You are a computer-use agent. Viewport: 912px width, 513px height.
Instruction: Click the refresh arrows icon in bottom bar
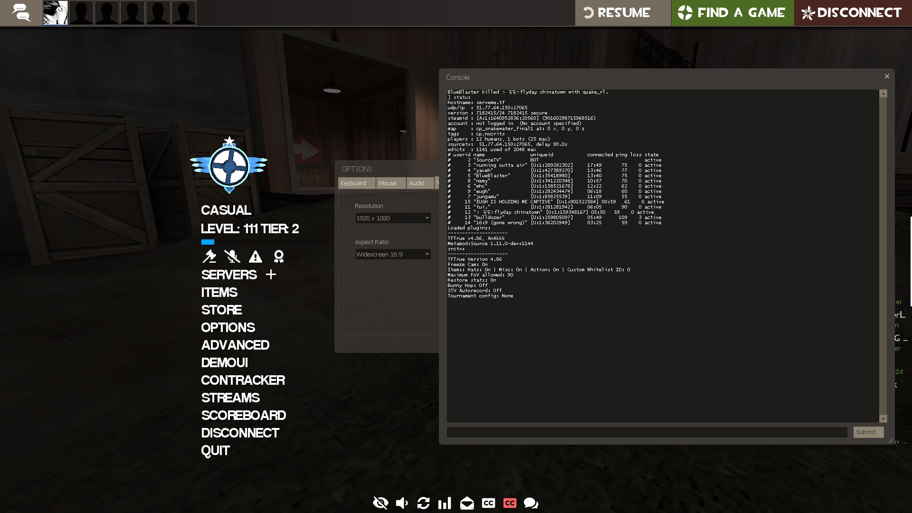(423, 503)
